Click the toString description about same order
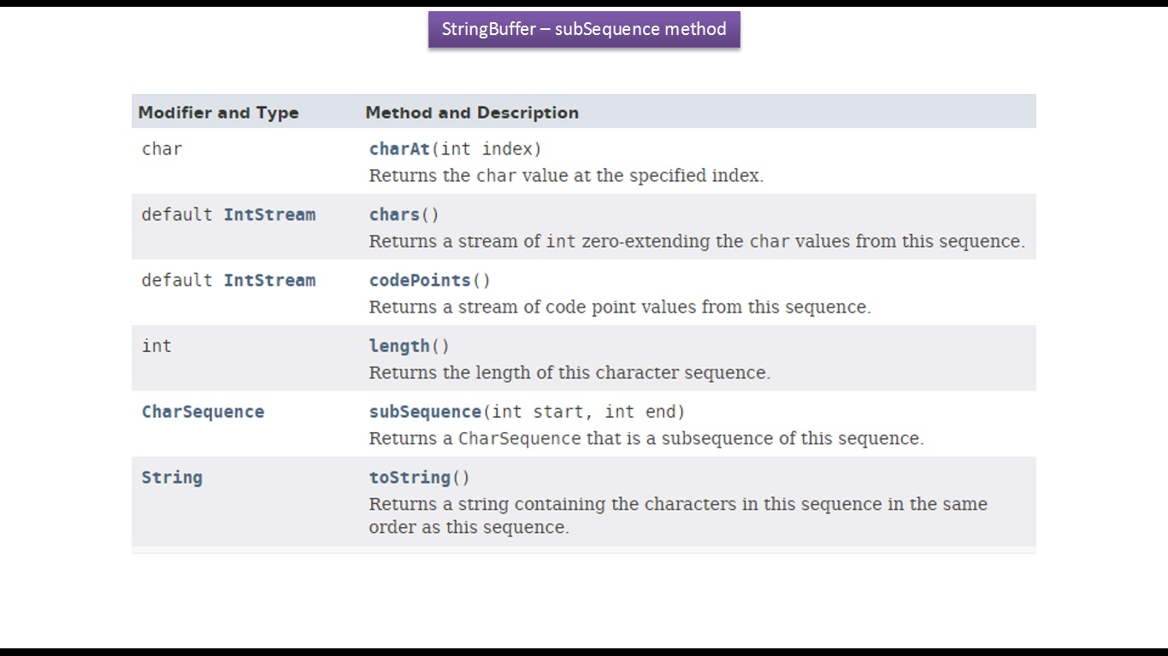 coord(678,515)
